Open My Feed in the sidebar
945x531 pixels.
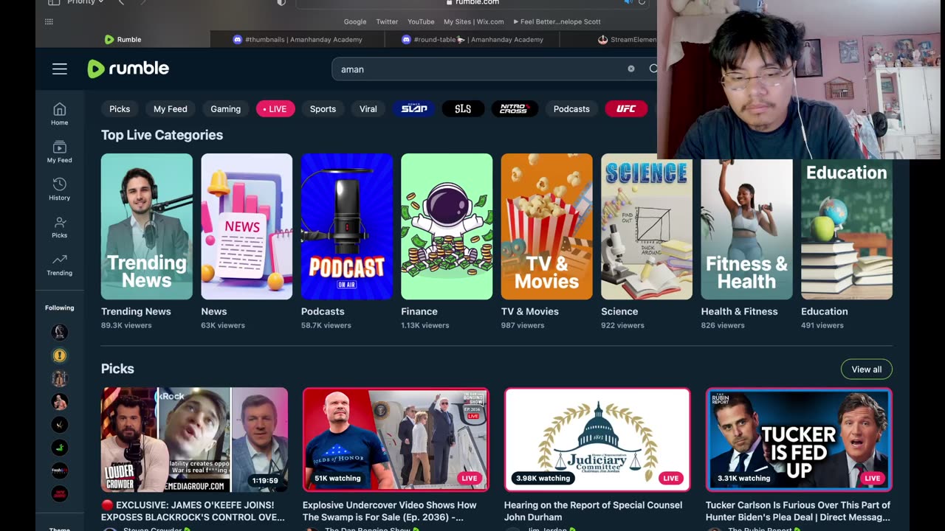tap(60, 152)
